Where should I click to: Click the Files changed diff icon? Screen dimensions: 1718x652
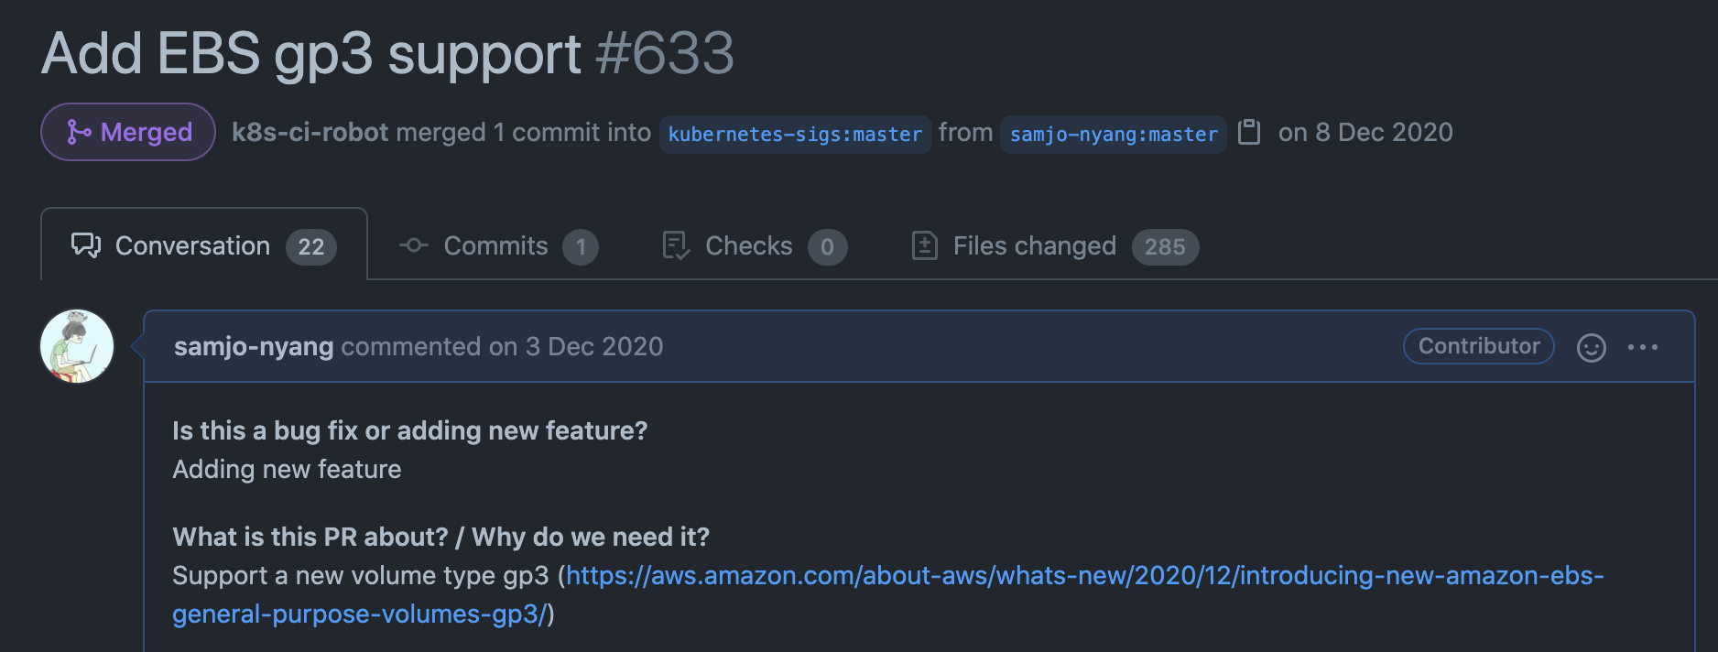tap(925, 245)
